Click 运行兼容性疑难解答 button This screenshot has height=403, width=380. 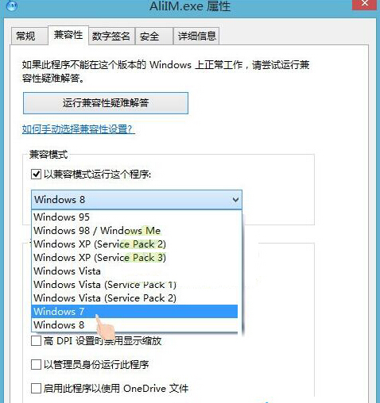(x=106, y=103)
